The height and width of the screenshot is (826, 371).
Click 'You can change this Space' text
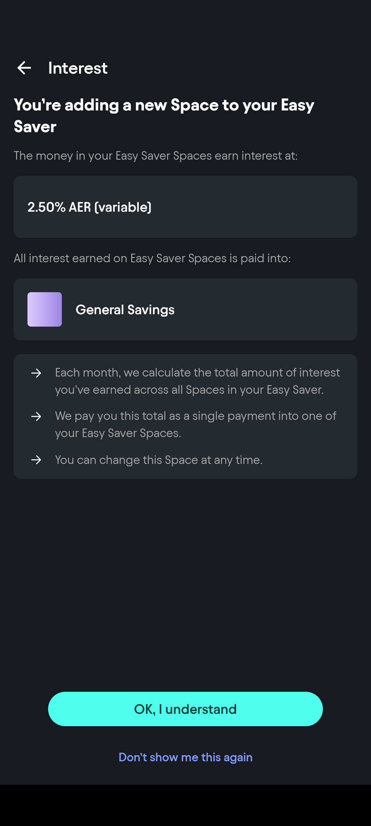pyautogui.click(x=159, y=460)
